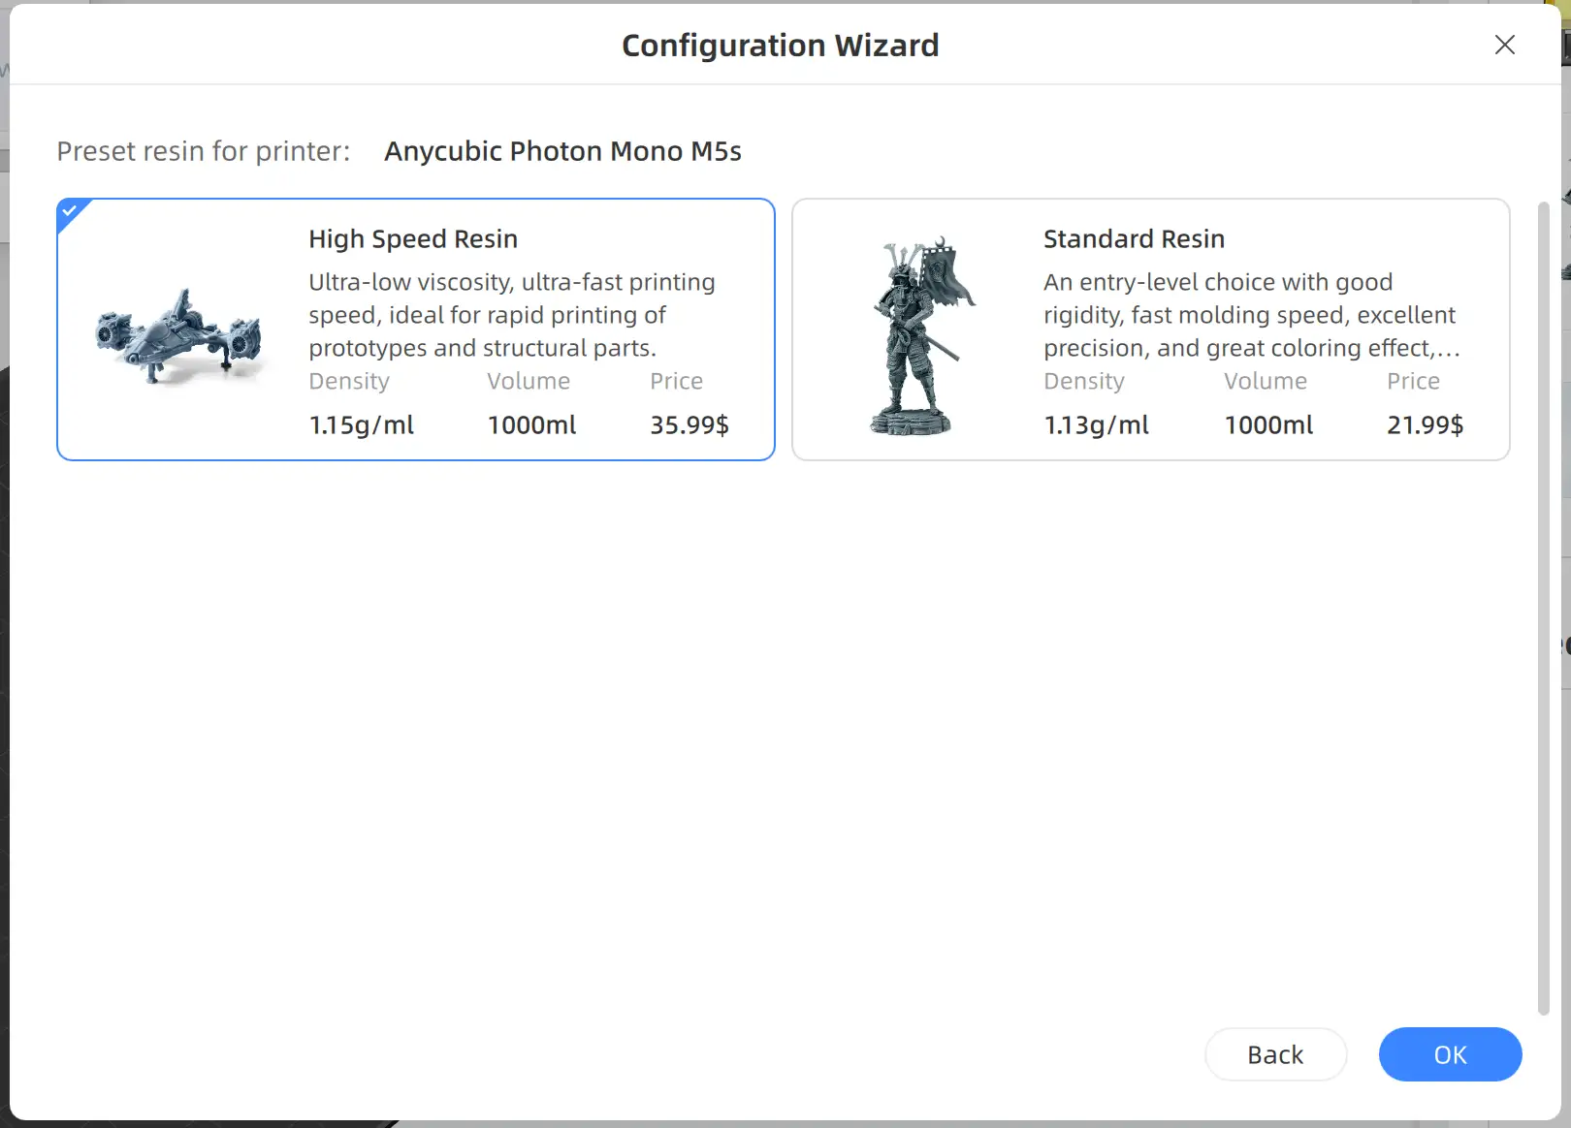
Task: Click the vertical scrollbar on the right
Action: point(1543,609)
